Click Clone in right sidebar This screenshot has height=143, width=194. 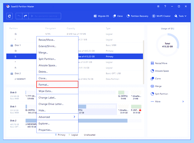point(156,79)
